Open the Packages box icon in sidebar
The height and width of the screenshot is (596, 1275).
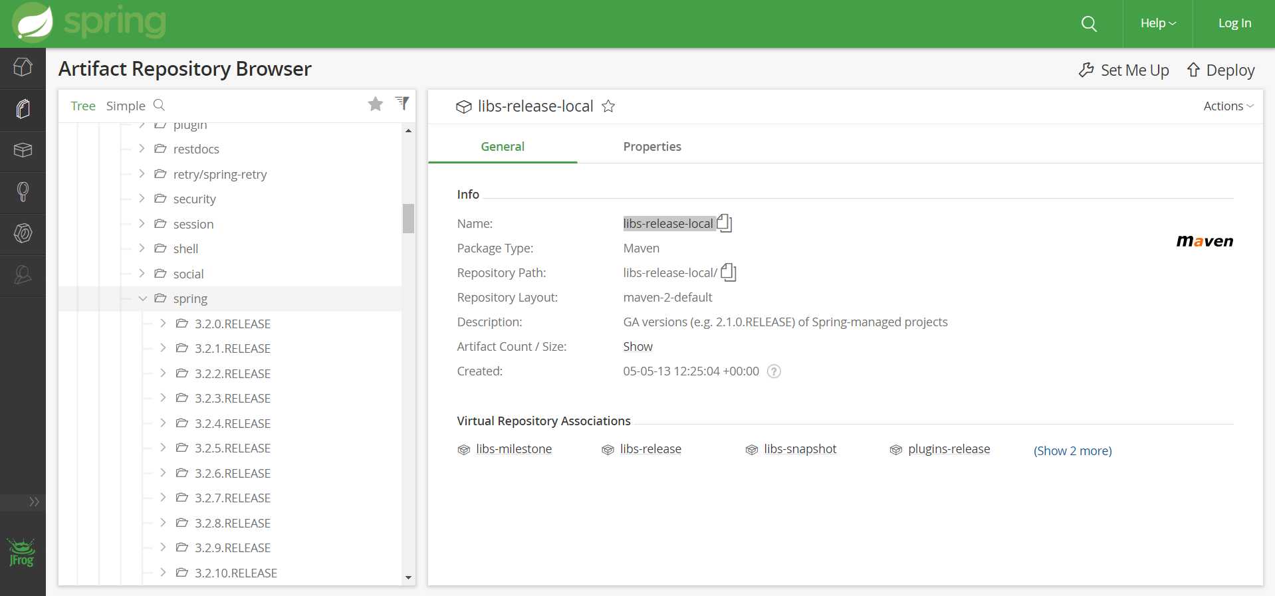(x=23, y=150)
